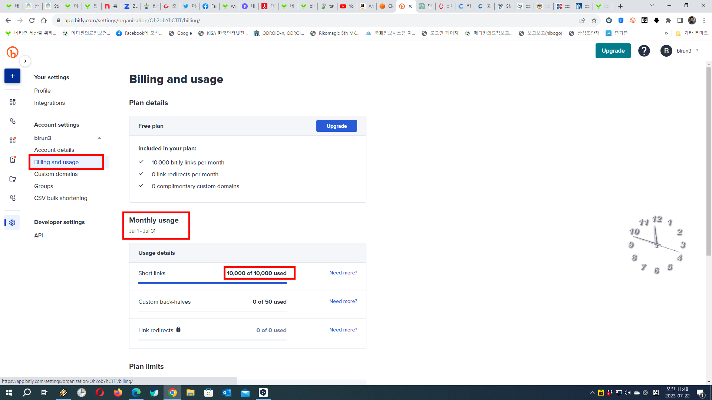This screenshot has height=400, width=712.
Task: Open CSV bulk shortening page
Action: [x=61, y=198]
